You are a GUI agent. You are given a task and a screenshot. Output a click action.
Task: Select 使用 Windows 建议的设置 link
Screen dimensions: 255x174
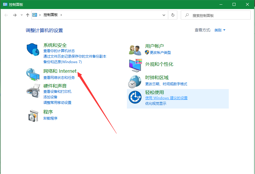click(x=166, y=98)
